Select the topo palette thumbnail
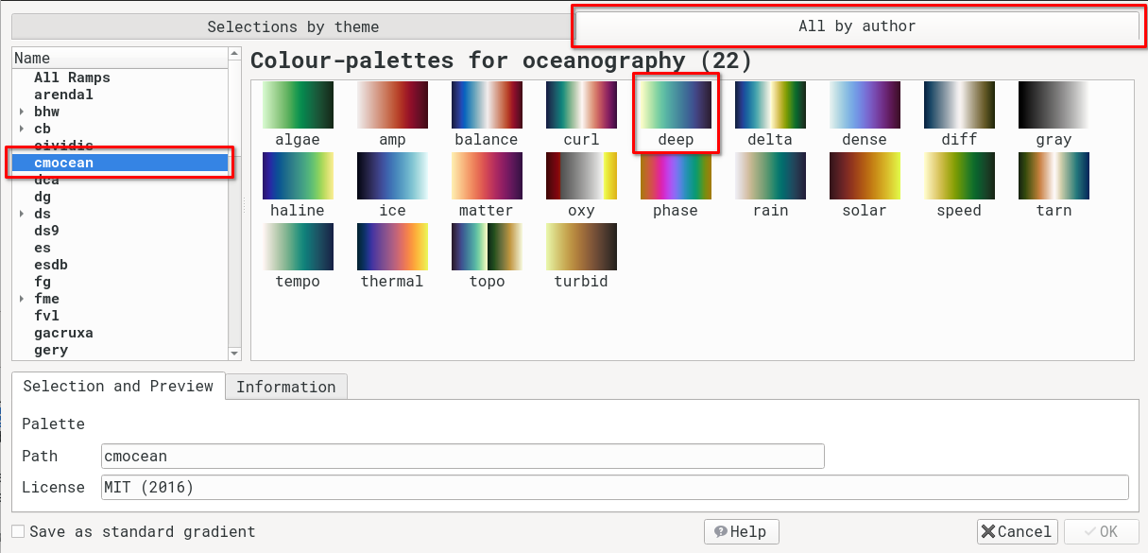The height and width of the screenshot is (553, 1148). click(487, 248)
